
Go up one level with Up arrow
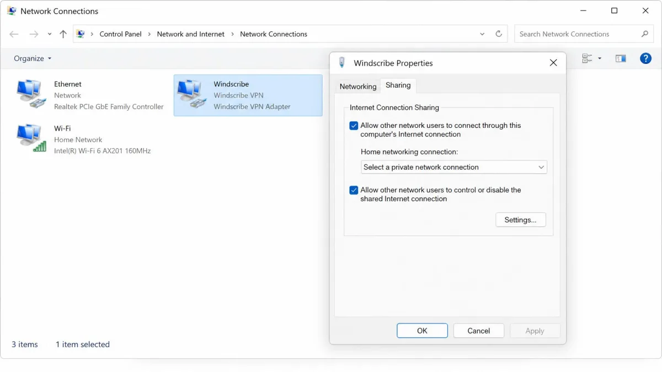pyautogui.click(x=63, y=34)
